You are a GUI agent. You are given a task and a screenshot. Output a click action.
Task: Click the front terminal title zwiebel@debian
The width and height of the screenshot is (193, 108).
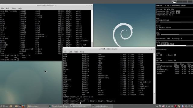point(109,49)
